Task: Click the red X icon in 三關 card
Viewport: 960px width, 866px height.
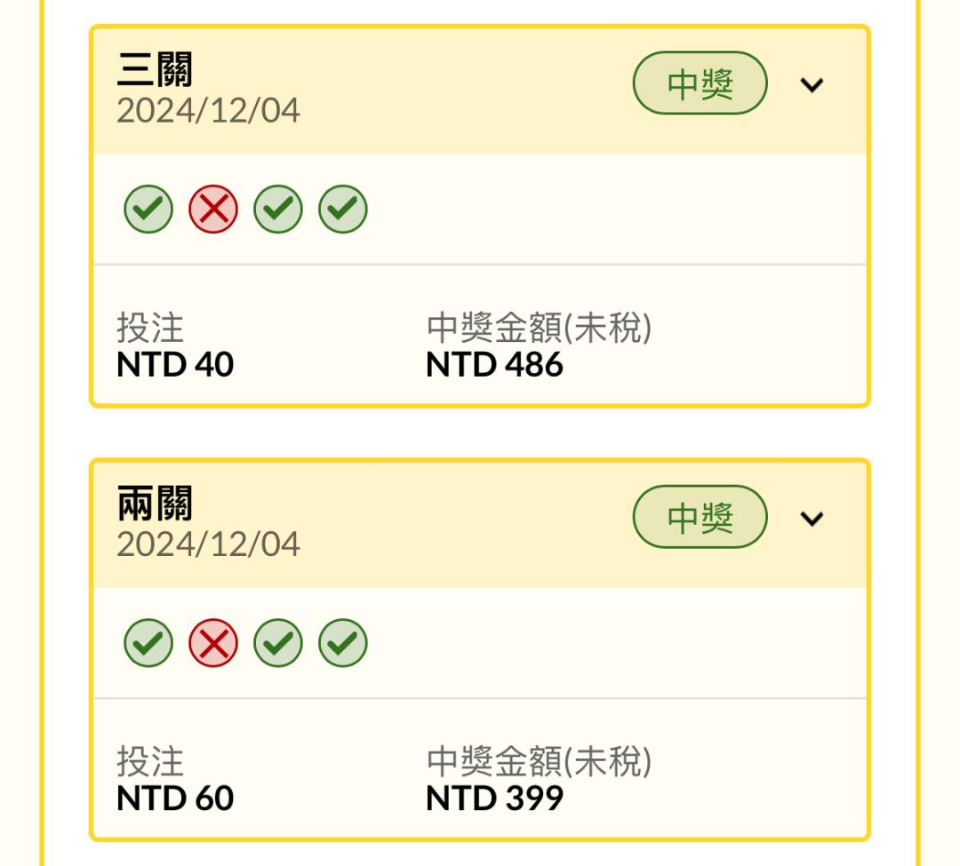Action: [x=213, y=209]
